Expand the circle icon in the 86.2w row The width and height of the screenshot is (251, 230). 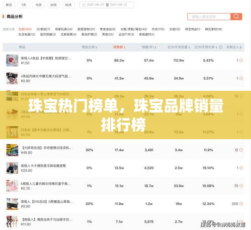(241, 61)
